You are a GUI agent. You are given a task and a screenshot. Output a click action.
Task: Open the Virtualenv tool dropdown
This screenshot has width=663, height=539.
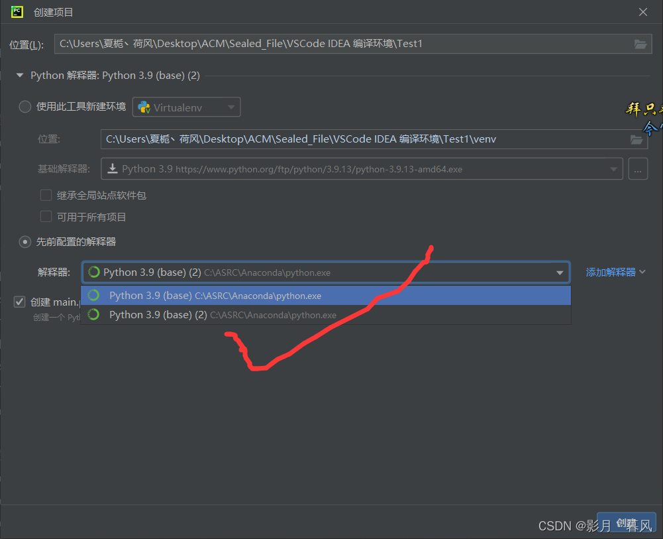click(187, 107)
